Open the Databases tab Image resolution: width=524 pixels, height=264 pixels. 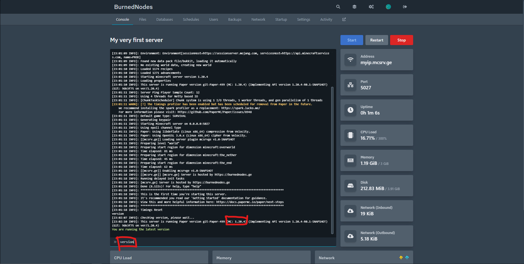click(x=164, y=19)
